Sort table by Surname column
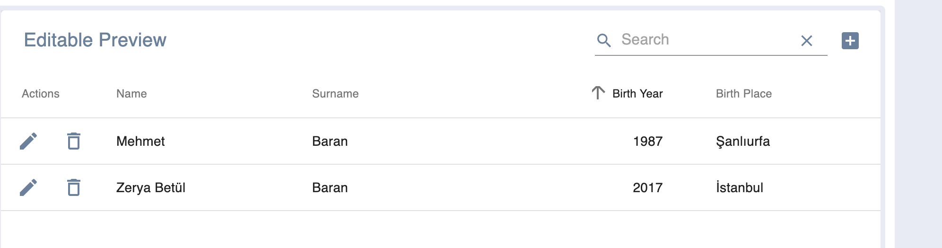Image resolution: width=942 pixels, height=248 pixels. coord(335,94)
